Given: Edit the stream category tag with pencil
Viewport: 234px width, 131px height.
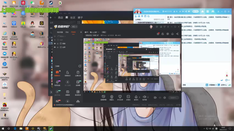Looking at the screenshot, I should [x=92, y=35].
